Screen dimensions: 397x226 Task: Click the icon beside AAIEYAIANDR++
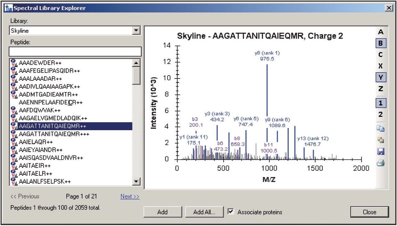click(x=14, y=150)
